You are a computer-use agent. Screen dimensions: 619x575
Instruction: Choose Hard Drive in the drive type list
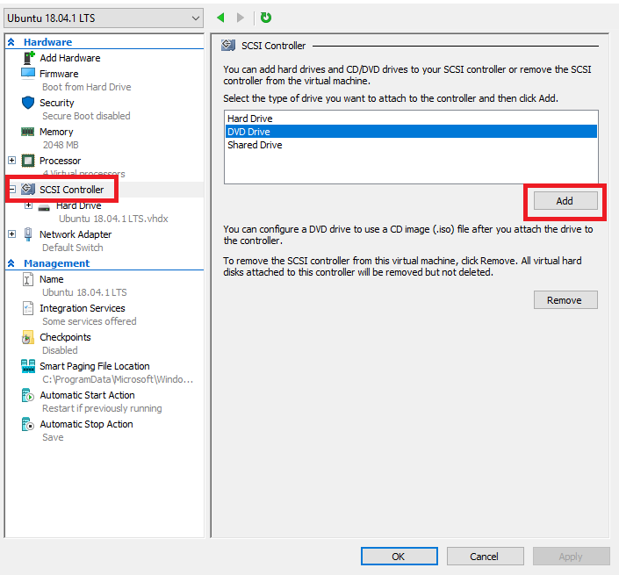point(411,119)
